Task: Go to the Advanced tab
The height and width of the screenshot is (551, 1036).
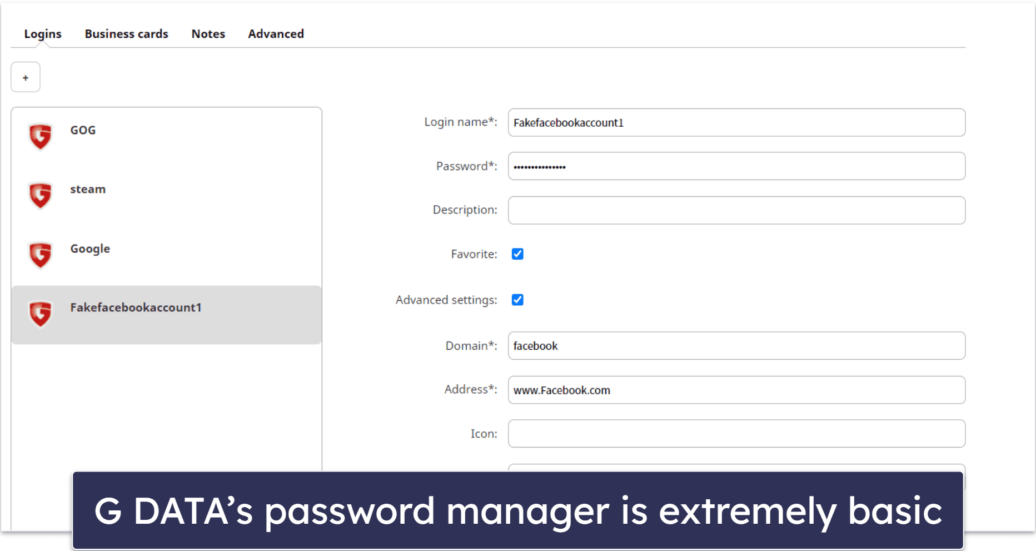Action: tap(276, 34)
